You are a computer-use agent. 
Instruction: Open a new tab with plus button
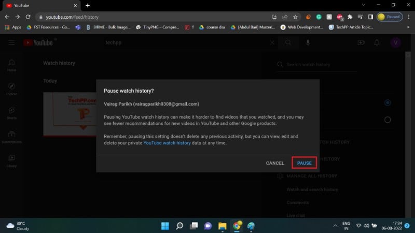point(88,6)
